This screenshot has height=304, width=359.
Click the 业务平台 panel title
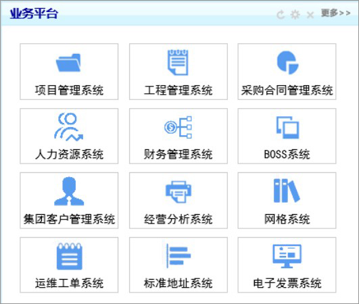34,14
